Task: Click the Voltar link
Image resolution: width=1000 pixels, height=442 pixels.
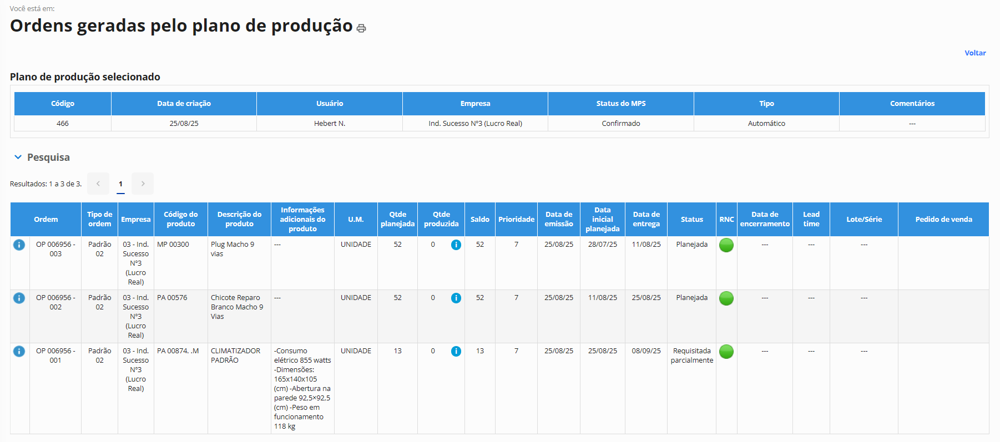Action: tap(974, 53)
